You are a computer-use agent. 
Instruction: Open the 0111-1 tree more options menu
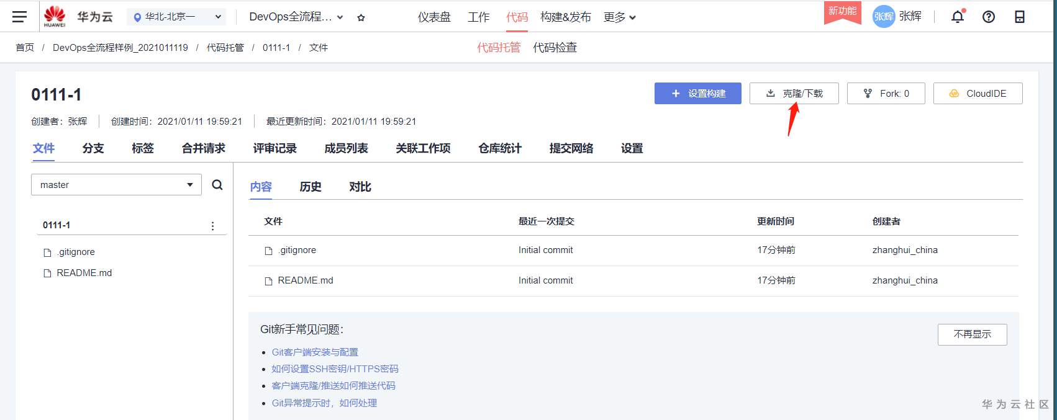coord(212,226)
